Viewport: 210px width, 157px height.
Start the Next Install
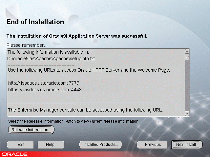[x=187, y=145]
